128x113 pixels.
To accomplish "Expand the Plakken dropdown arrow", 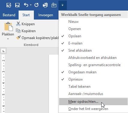I will tap(8, 39).
